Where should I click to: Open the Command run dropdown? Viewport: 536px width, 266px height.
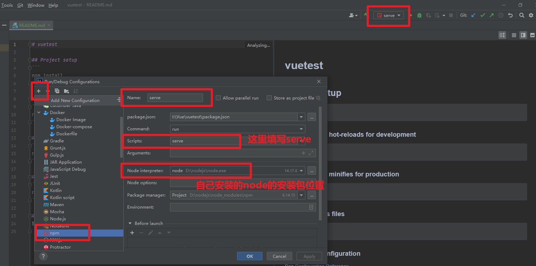[301, 129]
